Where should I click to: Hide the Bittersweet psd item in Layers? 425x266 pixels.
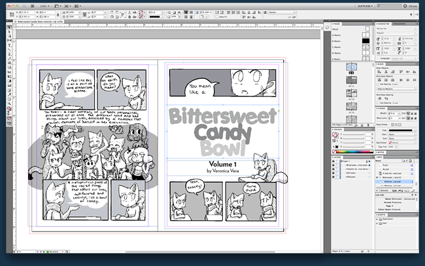click(x=333, y=165)
